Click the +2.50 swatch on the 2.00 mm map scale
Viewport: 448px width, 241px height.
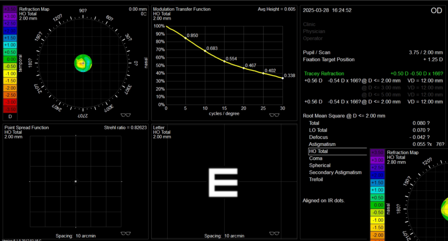pyautogui.click(x=10, y=23)
